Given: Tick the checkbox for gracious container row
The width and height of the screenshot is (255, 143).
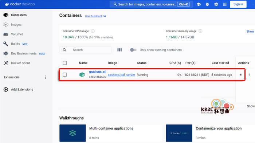Looking at the screenshot, I should pos(65,75).
